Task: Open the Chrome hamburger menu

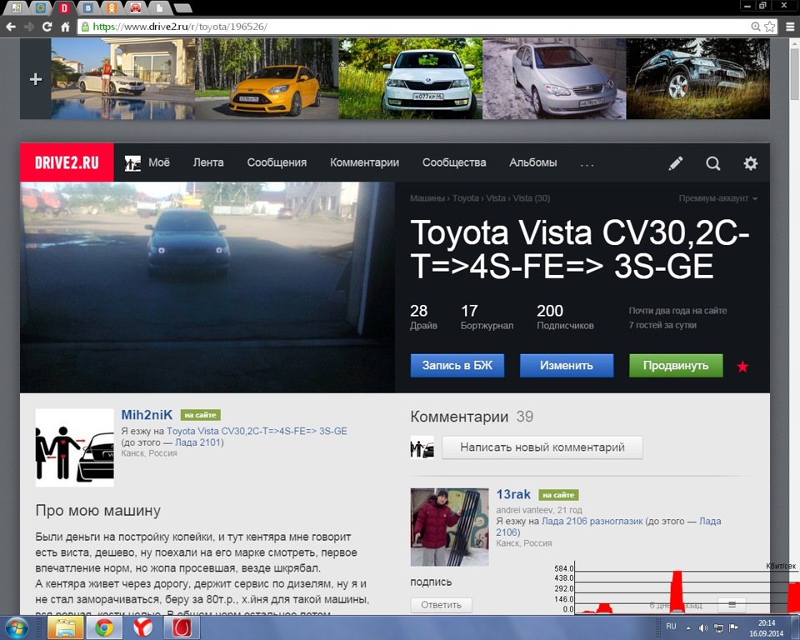Action: click(x=790, y=27)
